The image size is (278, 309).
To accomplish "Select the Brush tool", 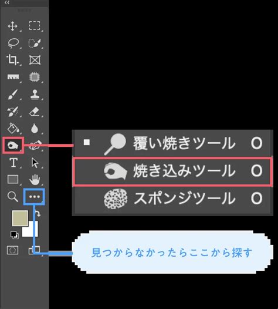I will 12,94.
